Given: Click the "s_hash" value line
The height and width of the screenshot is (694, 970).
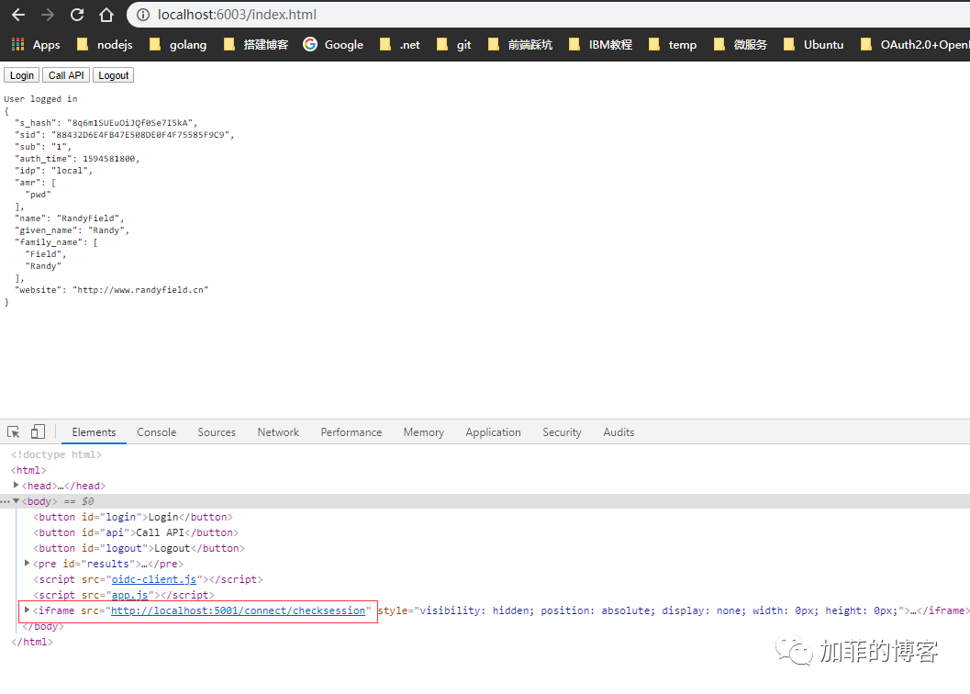Looking at the screenshot, I should pyautogui.click(x=106, y=123).
